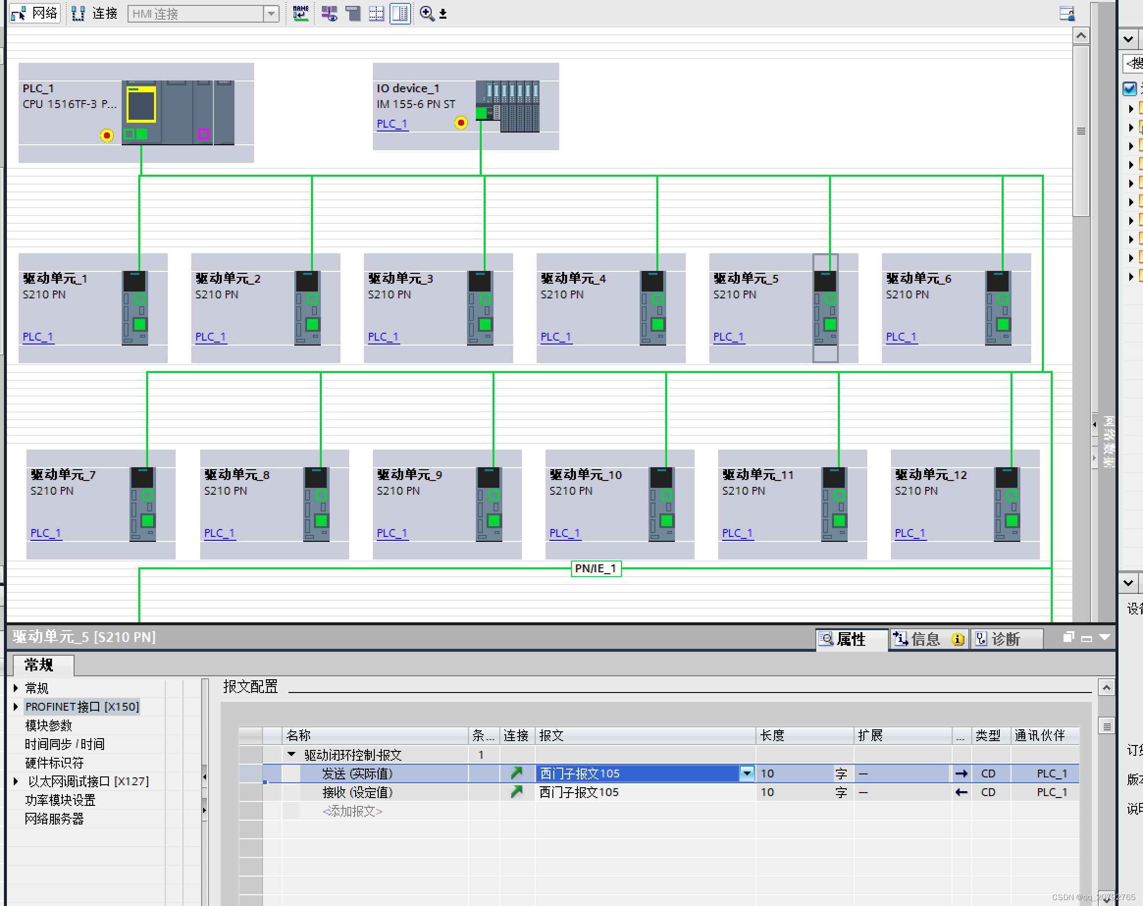Click the zoom magnifier icon

426,13
